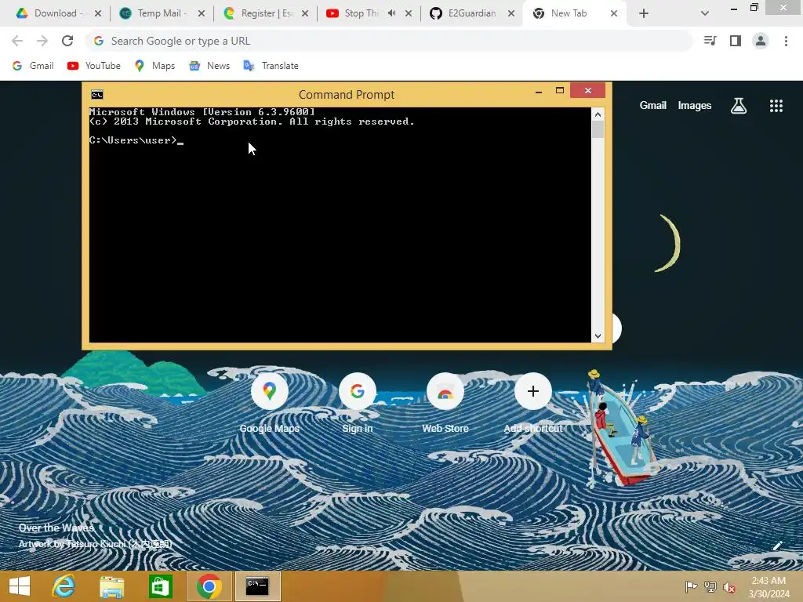Click the Command Prompt scroll up arrow
The height and width of the screenshot is (602, 803).
598,114
